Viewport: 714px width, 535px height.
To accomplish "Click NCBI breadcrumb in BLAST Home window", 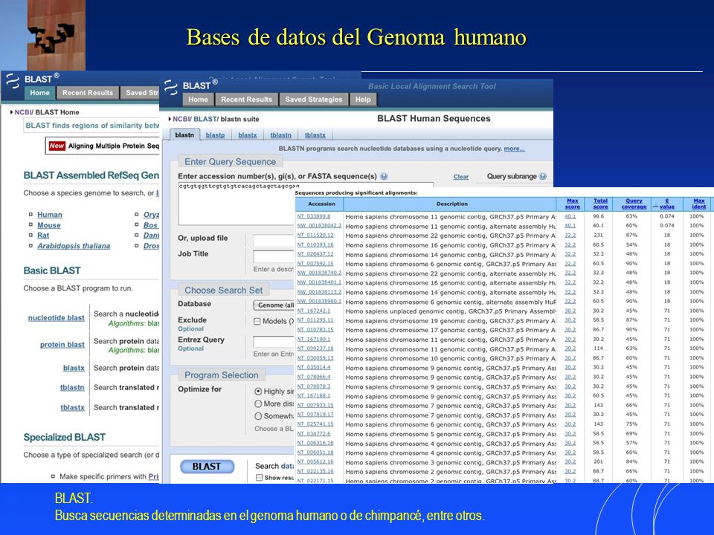I will tap(23, 112).
